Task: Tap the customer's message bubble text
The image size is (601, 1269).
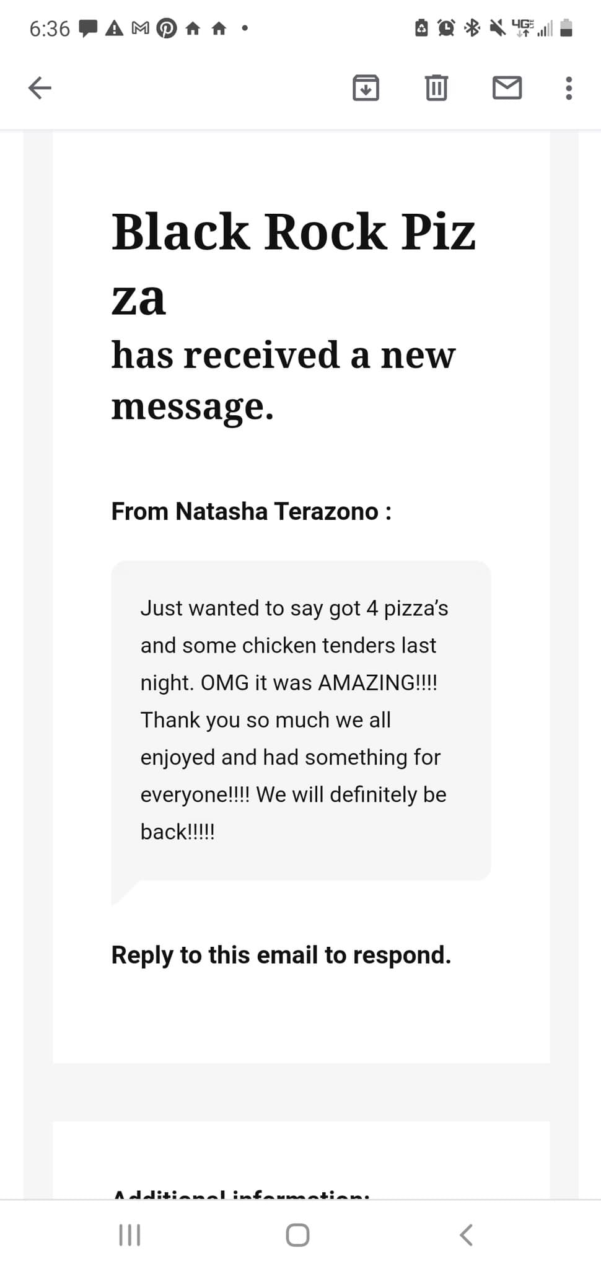Action: [x=294, y=720]
